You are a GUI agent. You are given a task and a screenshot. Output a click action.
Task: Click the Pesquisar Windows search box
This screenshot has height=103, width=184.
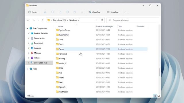pyautogui.click(x=133, y=20)
